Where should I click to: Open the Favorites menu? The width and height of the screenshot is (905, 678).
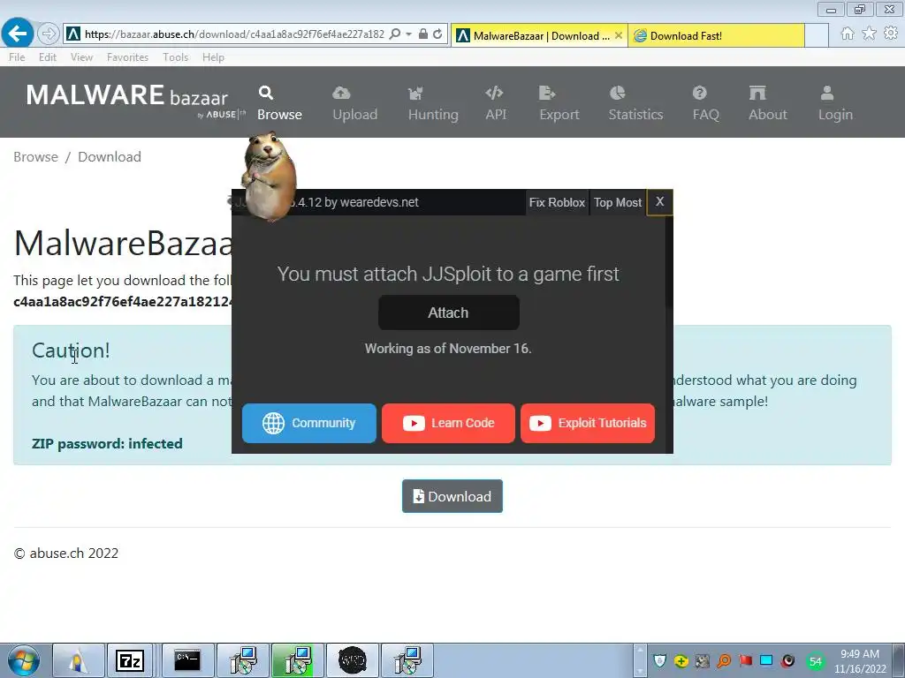tap(127, 57)
